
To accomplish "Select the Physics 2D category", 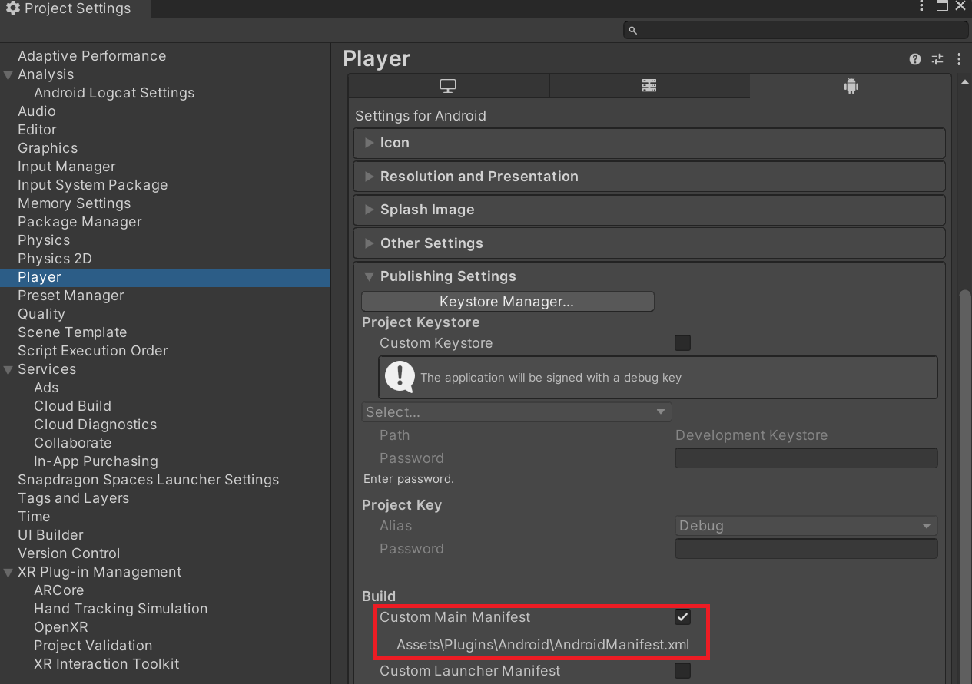I will pyautogui.click(x=55, y=259).
